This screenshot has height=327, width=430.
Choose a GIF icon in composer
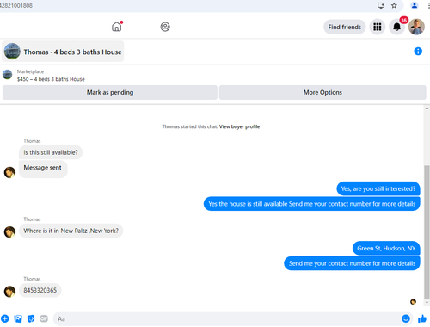tap(44, 318)
